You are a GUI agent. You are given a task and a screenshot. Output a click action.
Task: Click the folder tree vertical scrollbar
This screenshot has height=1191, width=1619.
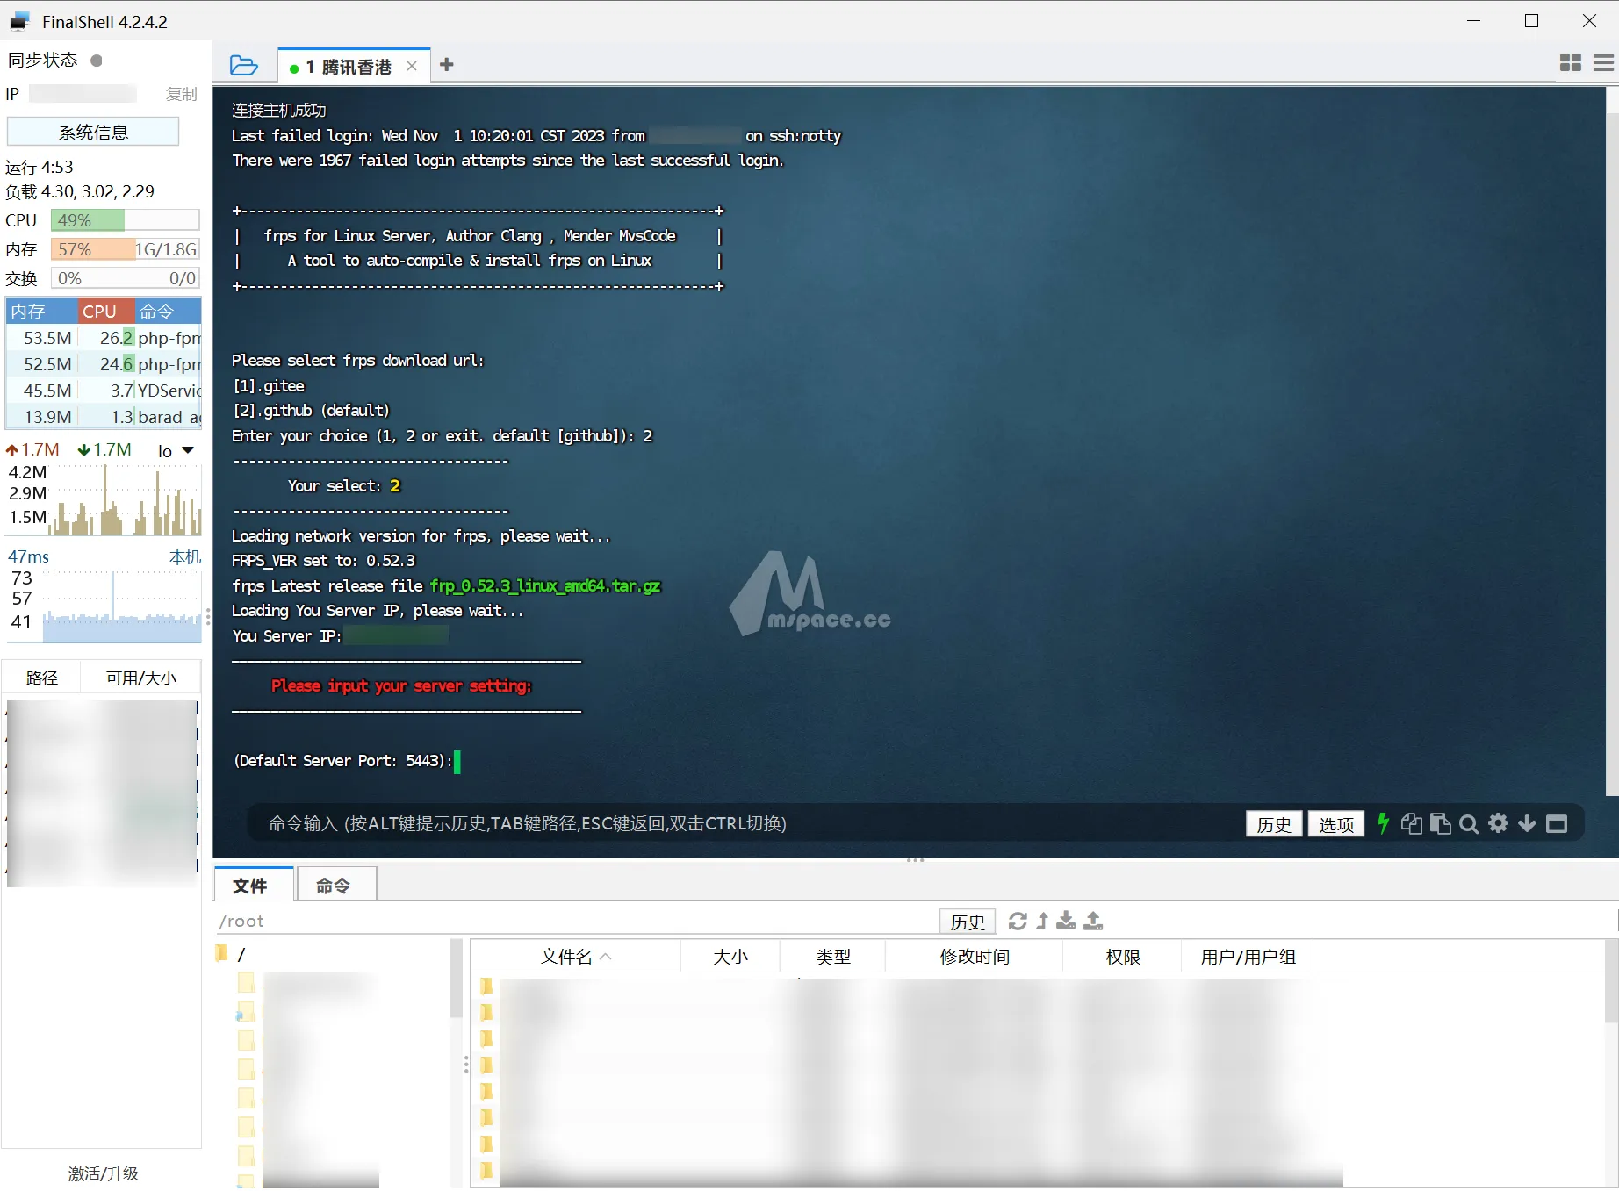(x=456, y=979)
